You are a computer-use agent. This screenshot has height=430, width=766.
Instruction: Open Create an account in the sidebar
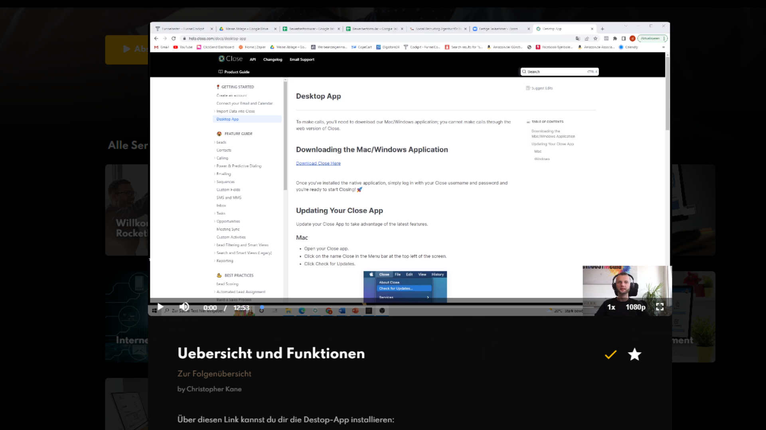(231, 96)
